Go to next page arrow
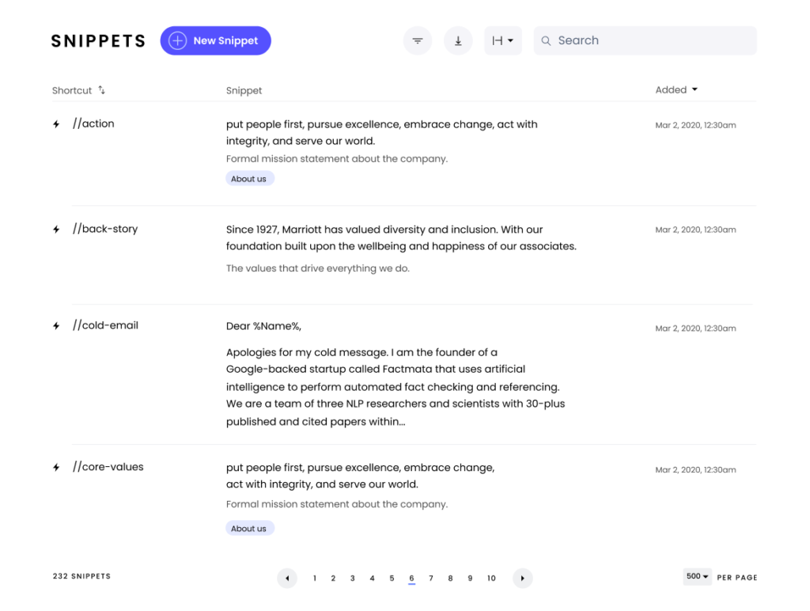810x611 pixels. 522,578
